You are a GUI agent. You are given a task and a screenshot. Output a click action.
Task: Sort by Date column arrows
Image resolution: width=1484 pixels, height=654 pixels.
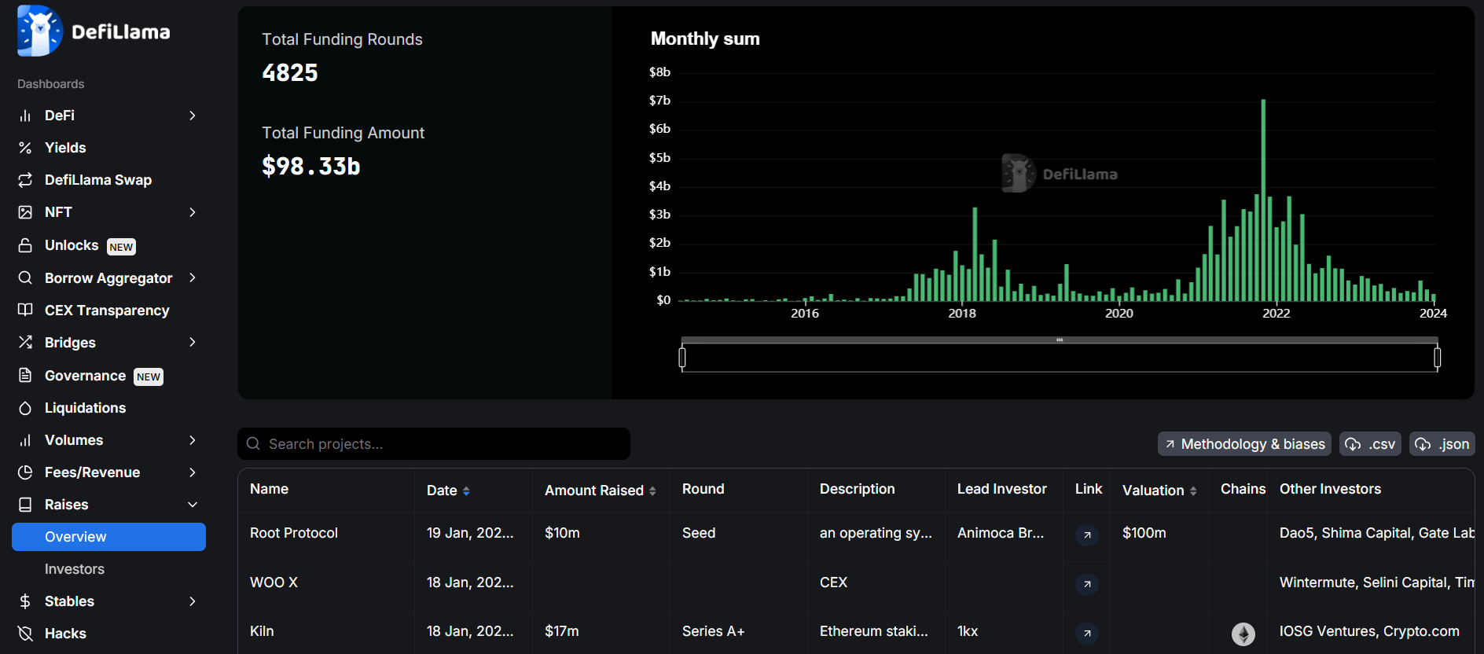[x=466, y=491]
